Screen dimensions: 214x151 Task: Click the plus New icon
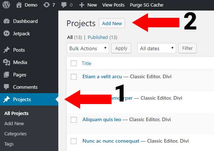(x=82, y=5)
